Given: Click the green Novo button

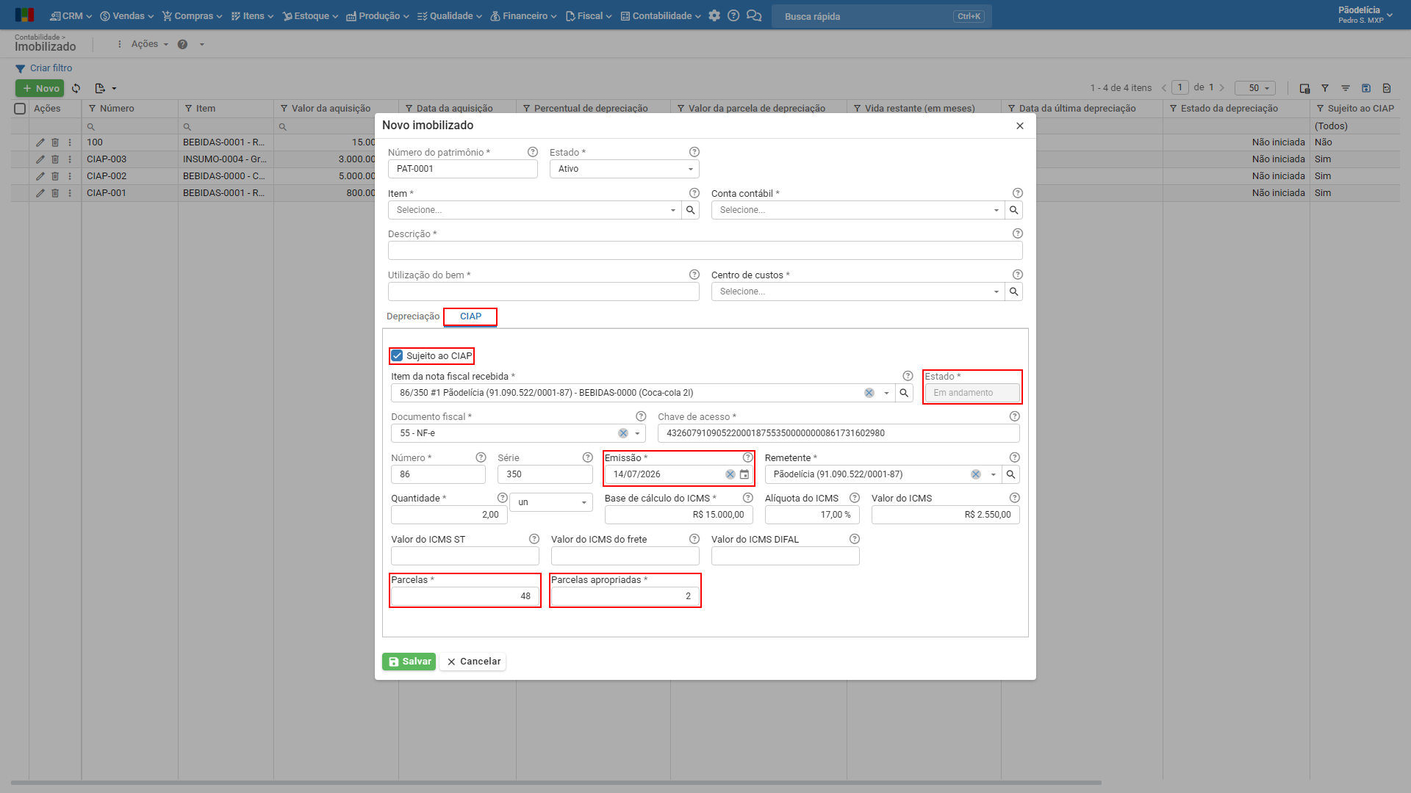Looking at the screenshot, I should click(40, 88).
